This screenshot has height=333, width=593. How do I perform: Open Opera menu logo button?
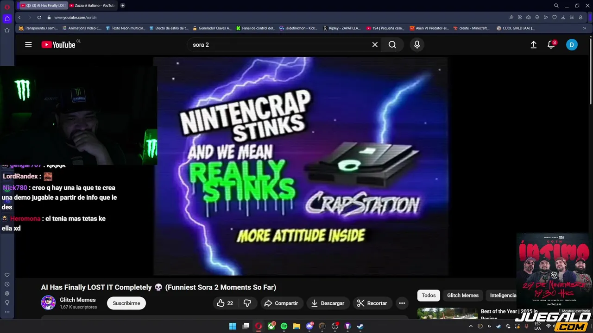tap(7, 6)
